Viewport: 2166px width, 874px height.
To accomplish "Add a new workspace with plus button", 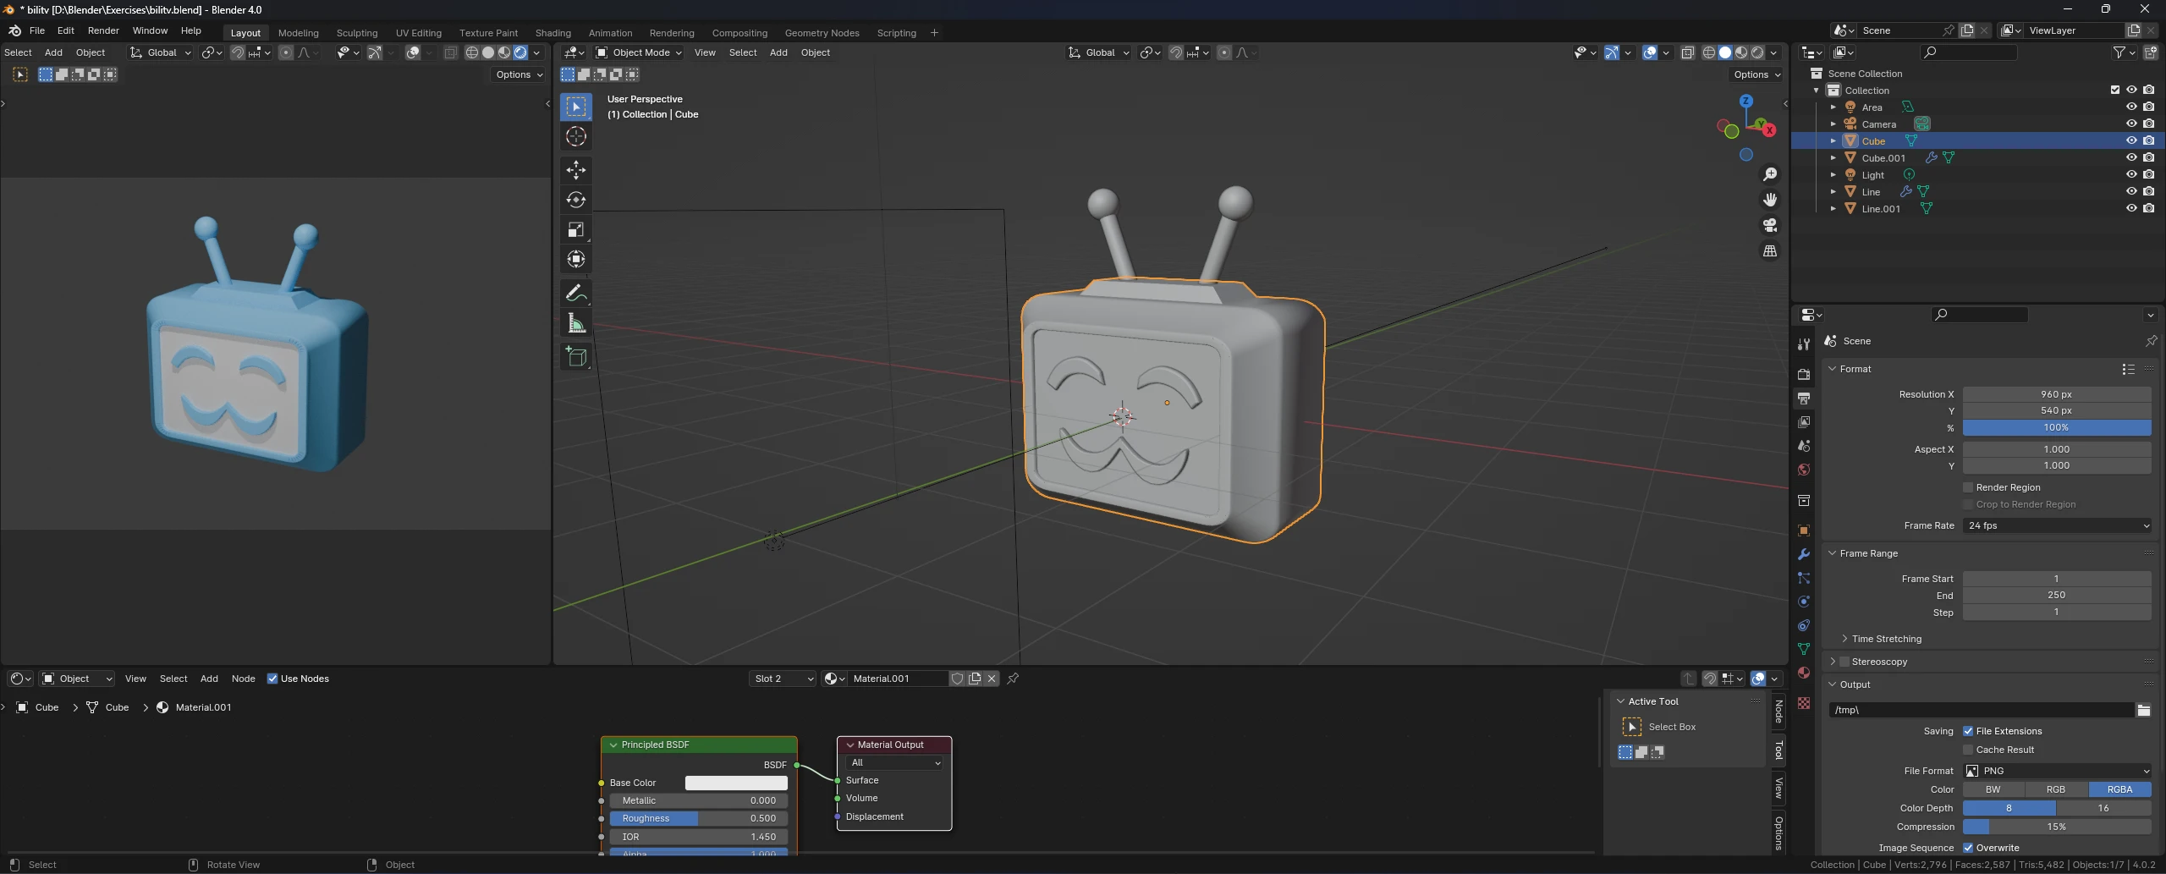I will (934, 33).
